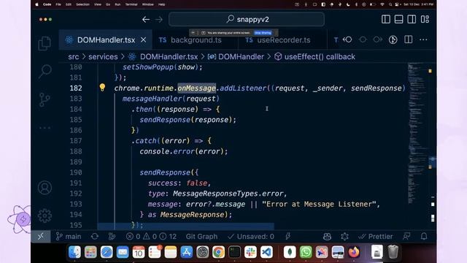Screen dimensions: 467x263
Task: Click the DOMHandler.tsx breadcrumb
Action: 169,57
